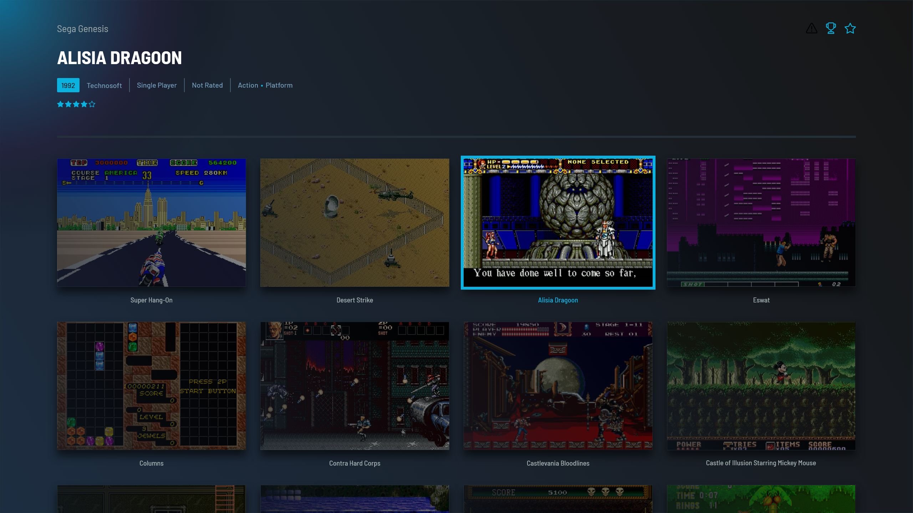This screenshot has width=913, height=513.
Task: Click the Castlevania Bloodlines title text
Action: point(558,463)
